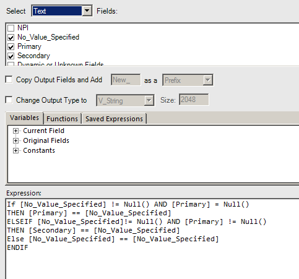Click the Size field showing 2048
Screen dimensions: 299x279
click(x=194, y=100)
